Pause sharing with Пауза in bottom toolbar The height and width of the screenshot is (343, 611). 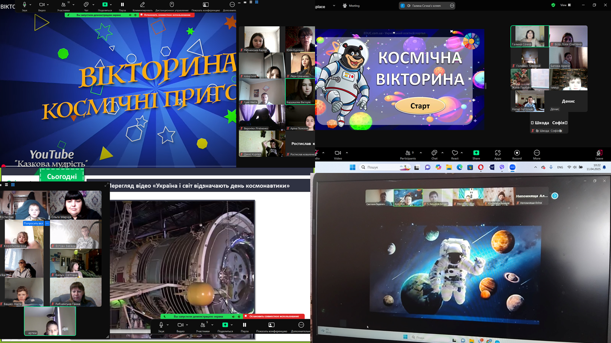tap(244, 327)
